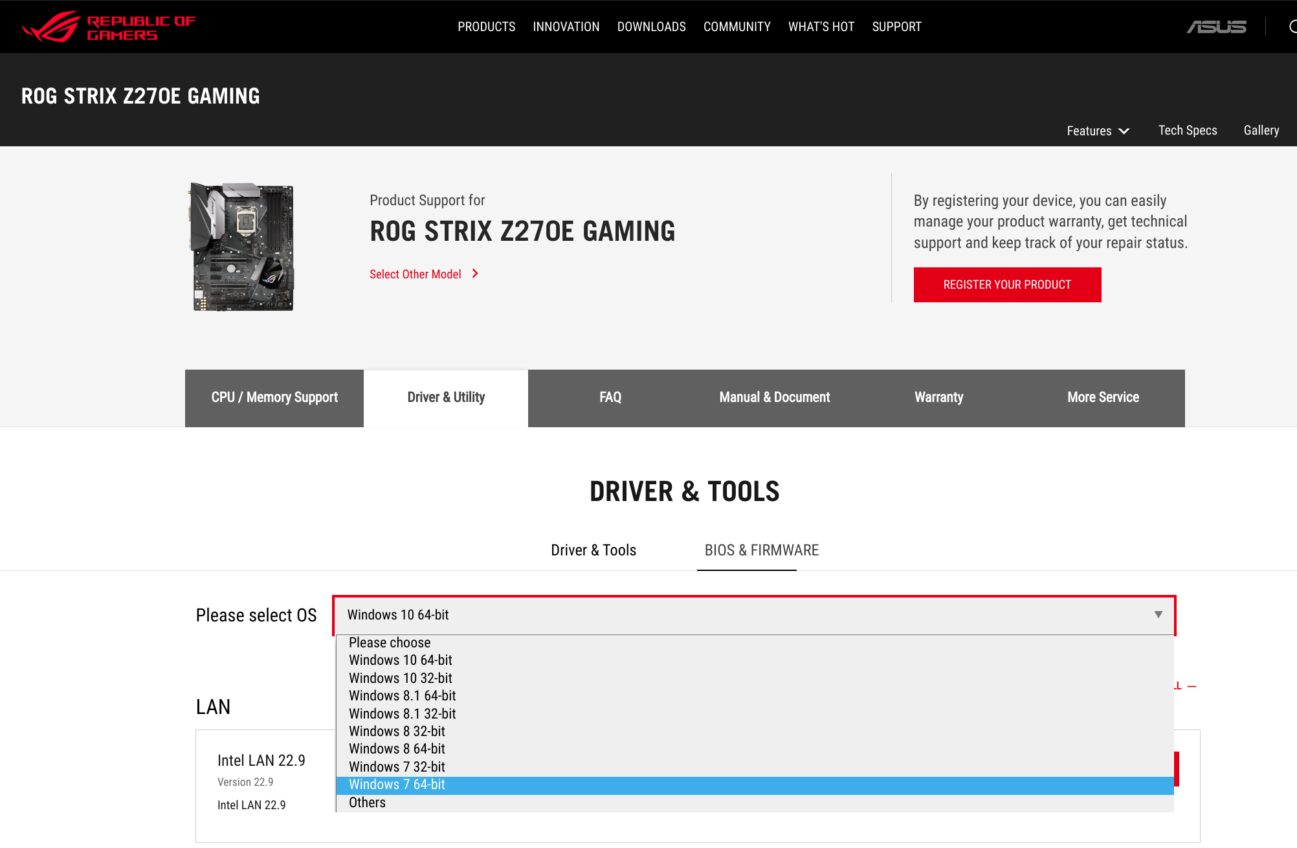Click the ASUS logo in header

coord(1216,27)
